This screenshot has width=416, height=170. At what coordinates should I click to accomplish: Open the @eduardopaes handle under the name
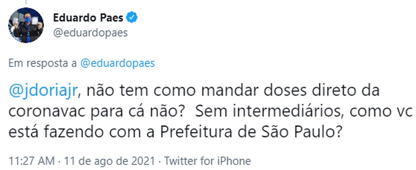click(90, 32)
